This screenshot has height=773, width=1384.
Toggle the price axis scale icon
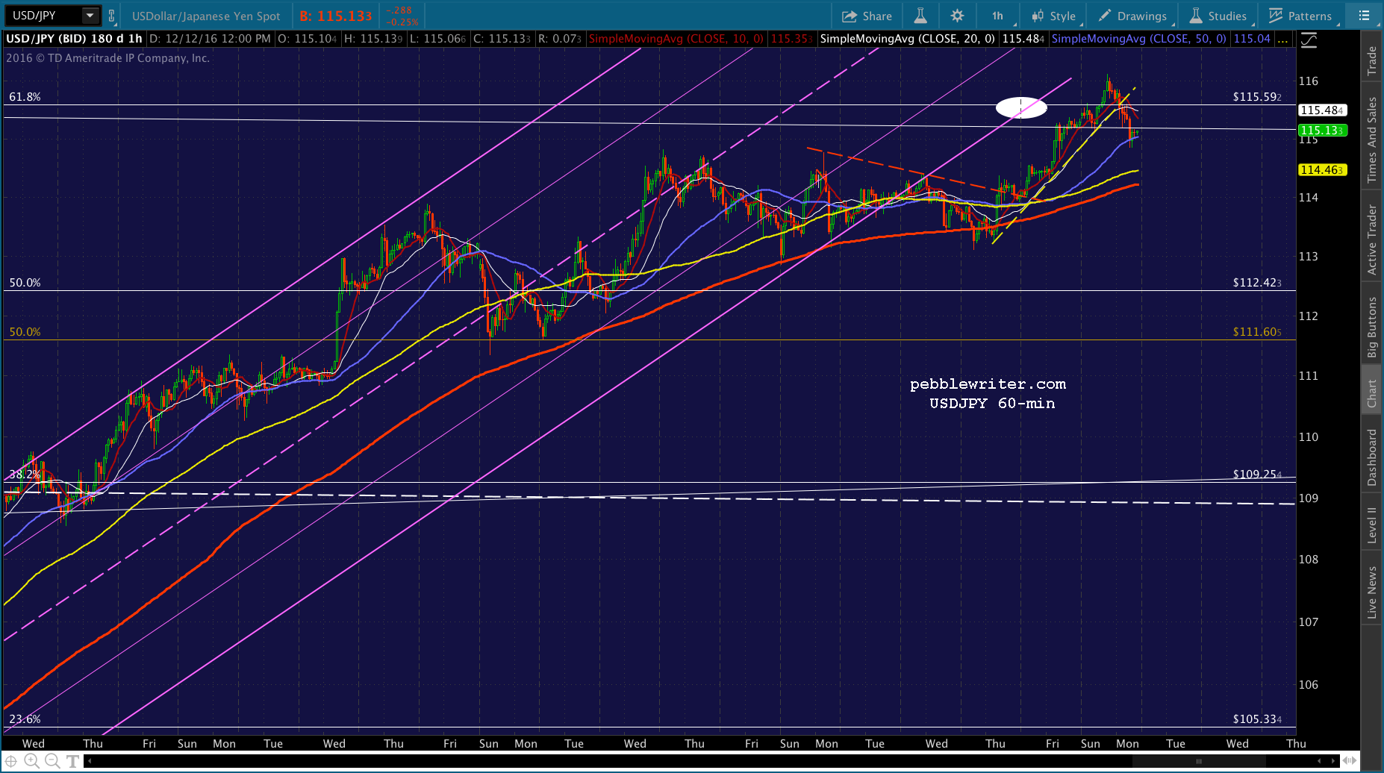(1309, 40)
